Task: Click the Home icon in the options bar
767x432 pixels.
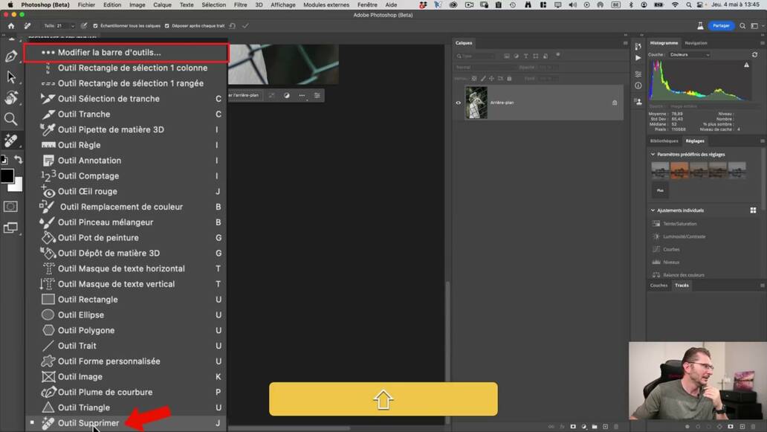Action: 10,25
